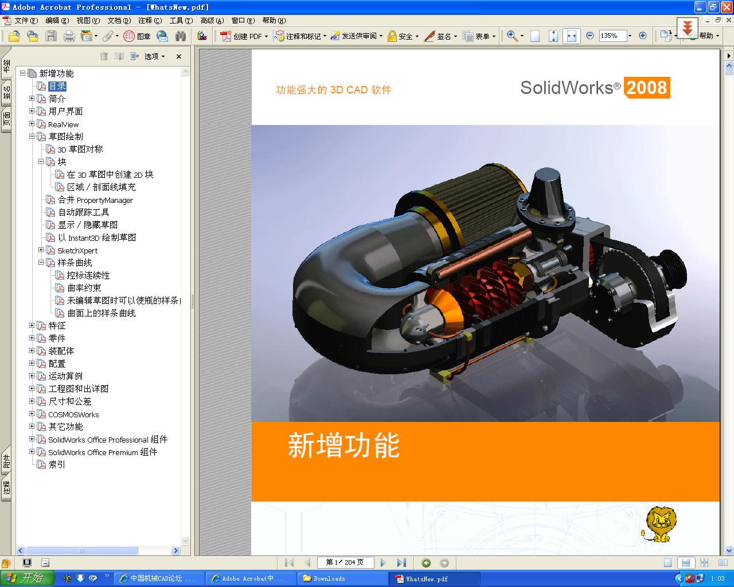Go to the previous page
The image size is (734, 587).
307,563
